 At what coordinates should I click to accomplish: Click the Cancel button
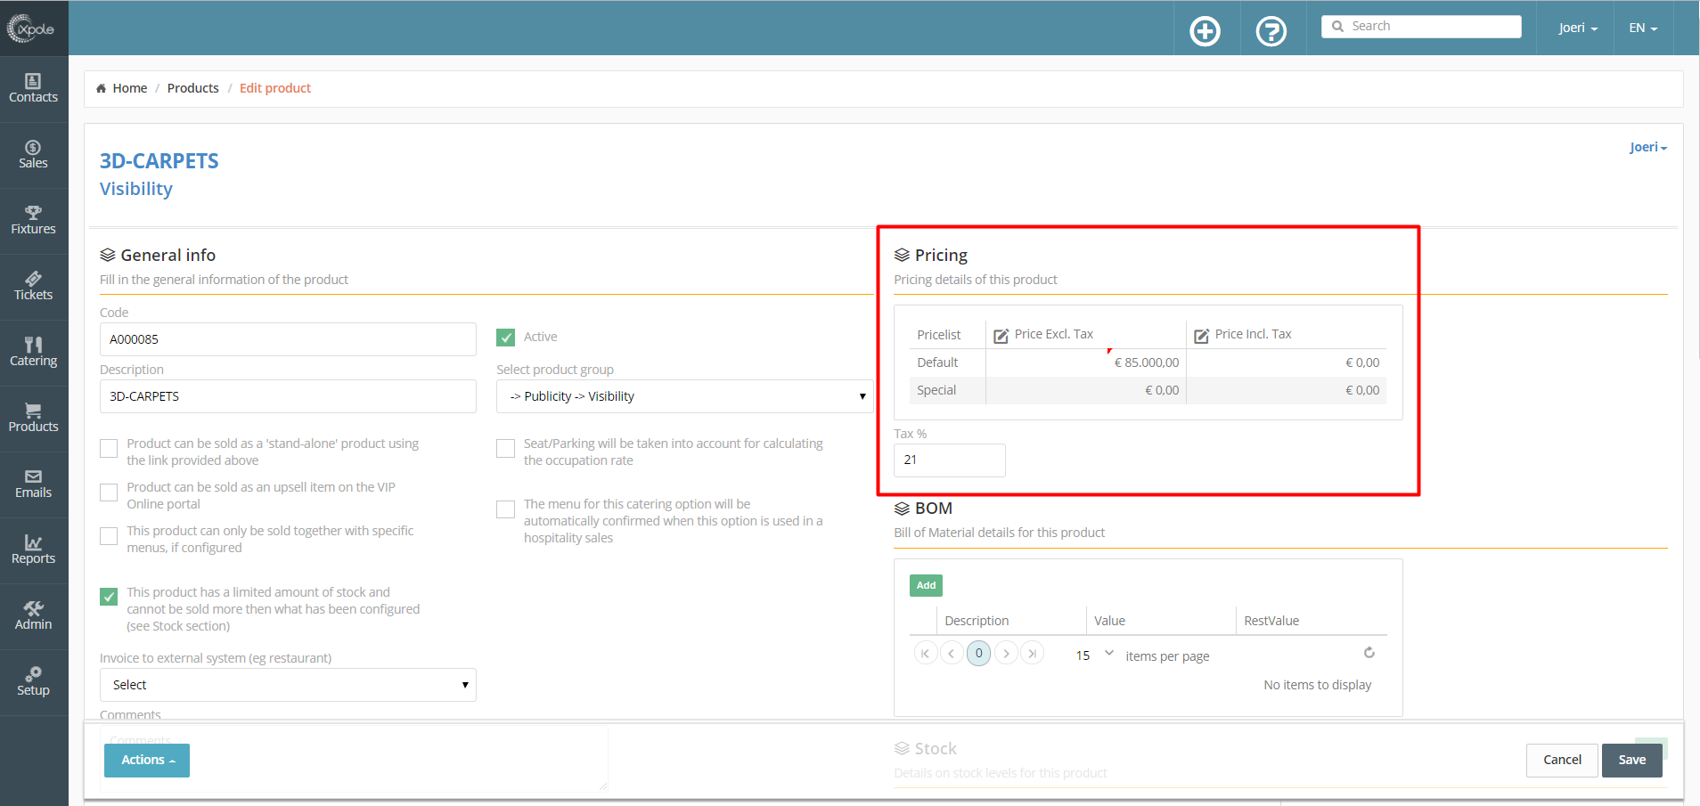coord(1562,761)
